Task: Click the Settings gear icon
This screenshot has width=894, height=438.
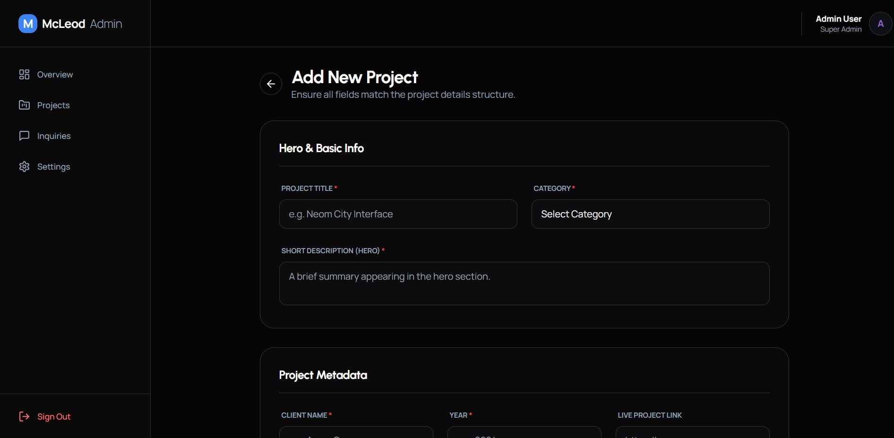Action: tap(24, 167)
